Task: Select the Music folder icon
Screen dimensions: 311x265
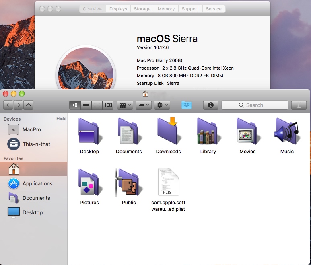Action: (x=286, y=131)
